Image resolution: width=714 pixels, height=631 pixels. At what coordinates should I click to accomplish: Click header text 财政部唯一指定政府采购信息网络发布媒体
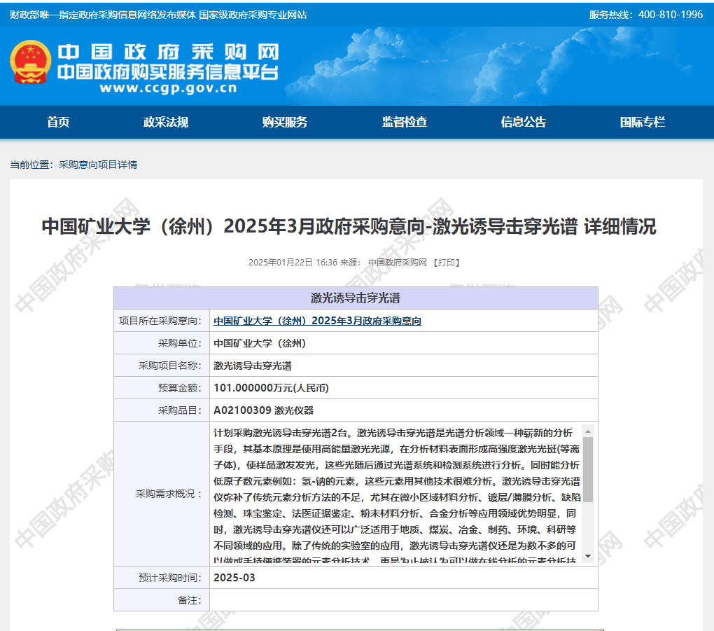[103, 15]
